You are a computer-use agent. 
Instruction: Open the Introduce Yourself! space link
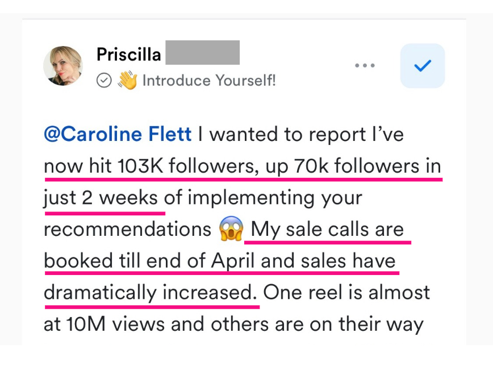209,81
